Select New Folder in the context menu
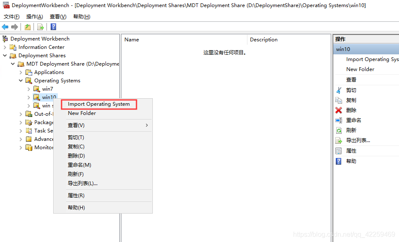 tap(82, 113)
